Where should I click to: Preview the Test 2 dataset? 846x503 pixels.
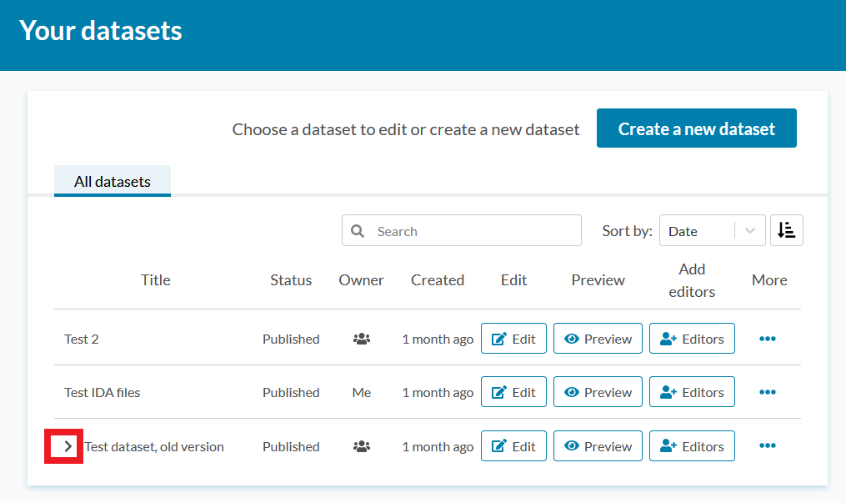pyautogui.click(x=598, y=339)
